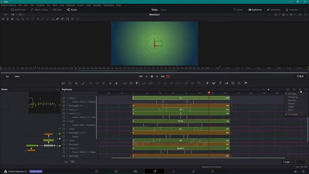Play in reverse with the reverse button
Image resolution: width=309 pixels, height=174 pixels.
click(146, 76)
